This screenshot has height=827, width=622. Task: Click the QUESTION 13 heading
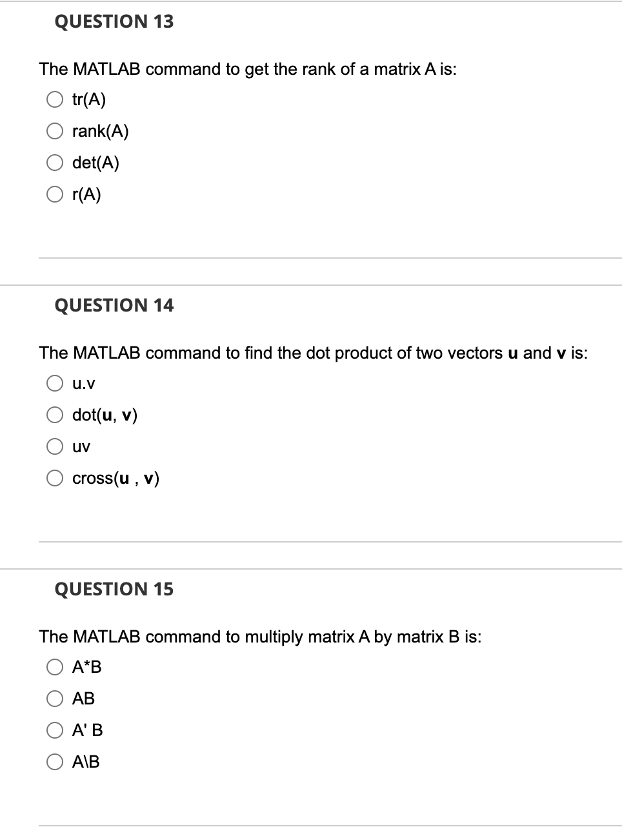pyautogui.click(x=114, y=21)
